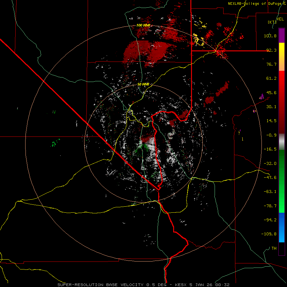The height and width of the screenshot is (287, 287).
Task: Click the VEL legend title
Action: (280, 19)
